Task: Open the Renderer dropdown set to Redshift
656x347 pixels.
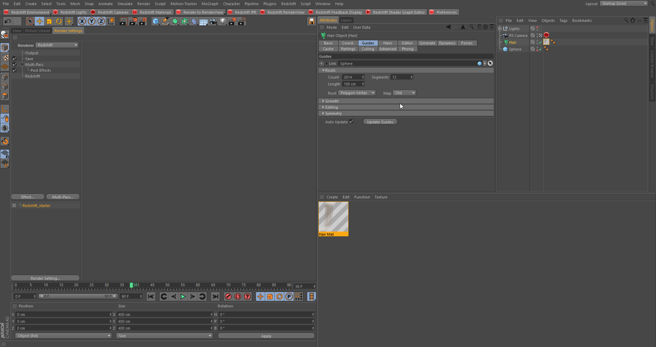Action: point(57,45)
